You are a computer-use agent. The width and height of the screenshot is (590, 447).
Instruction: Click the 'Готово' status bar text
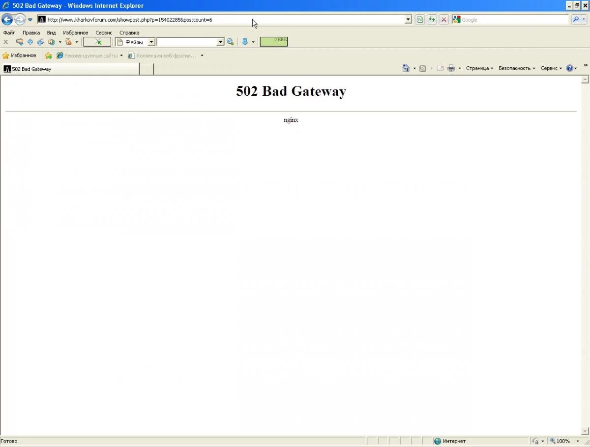pos(9,441)
